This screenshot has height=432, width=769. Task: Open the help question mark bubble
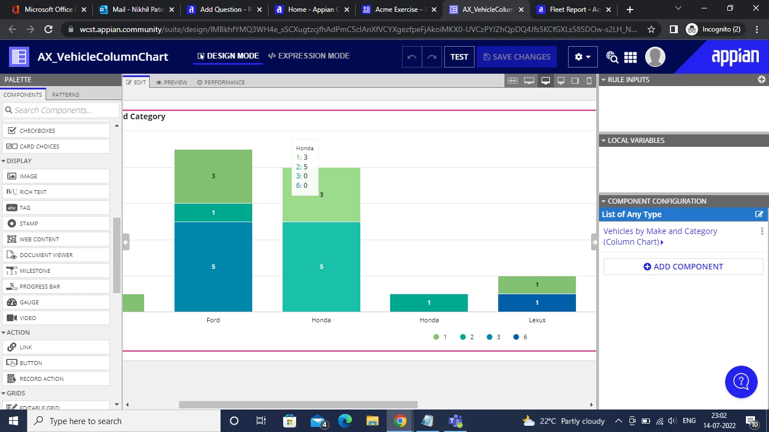tap(741, 382)
